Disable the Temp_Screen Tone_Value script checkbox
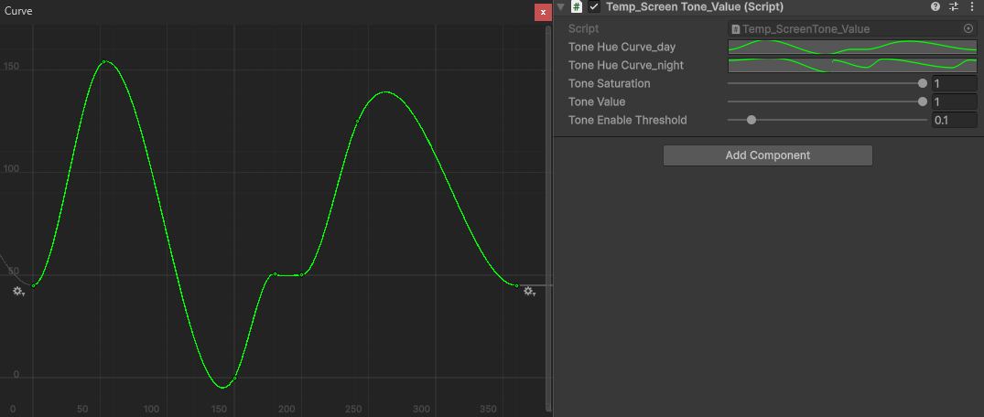984x417 pixels. coord(594,7)
